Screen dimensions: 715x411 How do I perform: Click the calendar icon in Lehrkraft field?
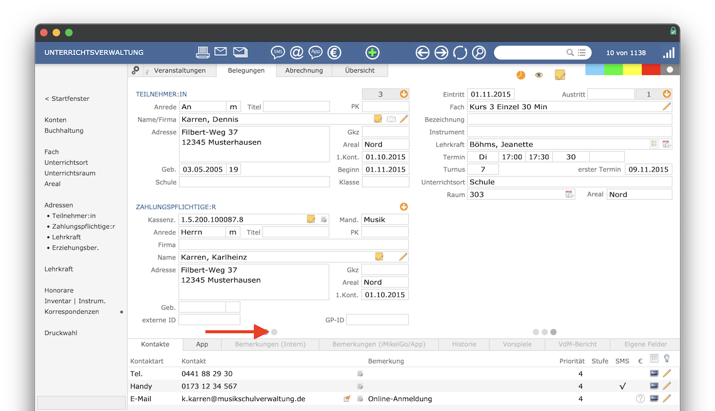pos(666,144)
